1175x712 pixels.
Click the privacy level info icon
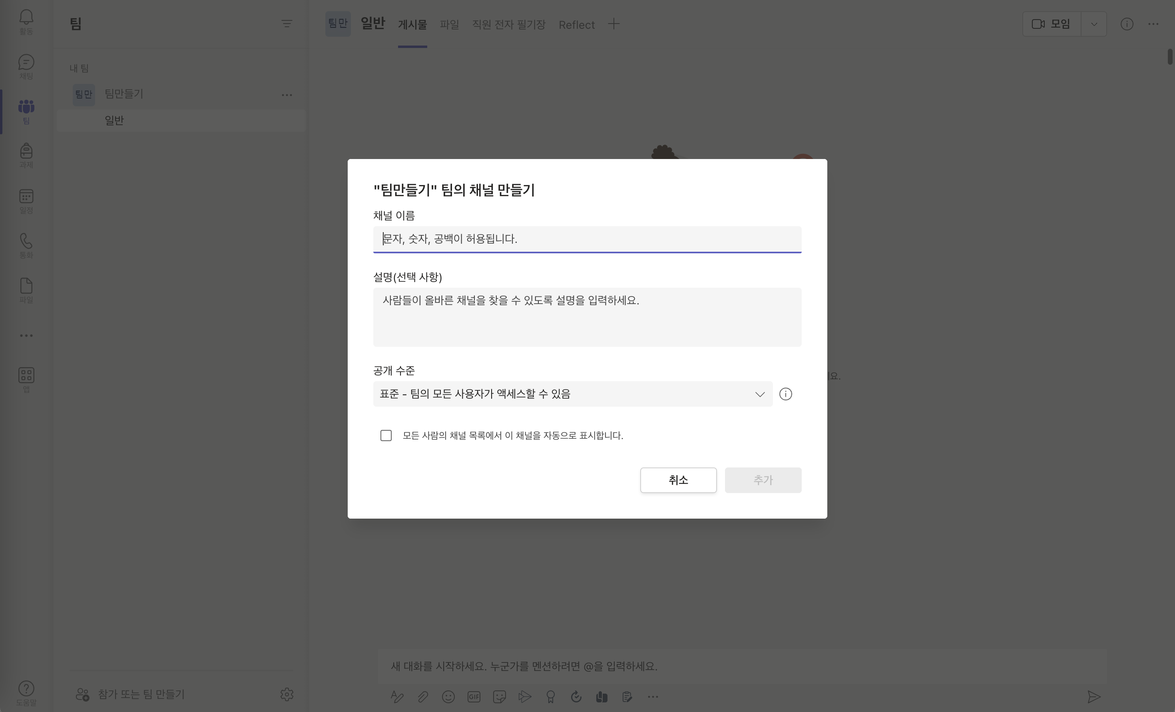pyautogui.click(x=785, y=394)
